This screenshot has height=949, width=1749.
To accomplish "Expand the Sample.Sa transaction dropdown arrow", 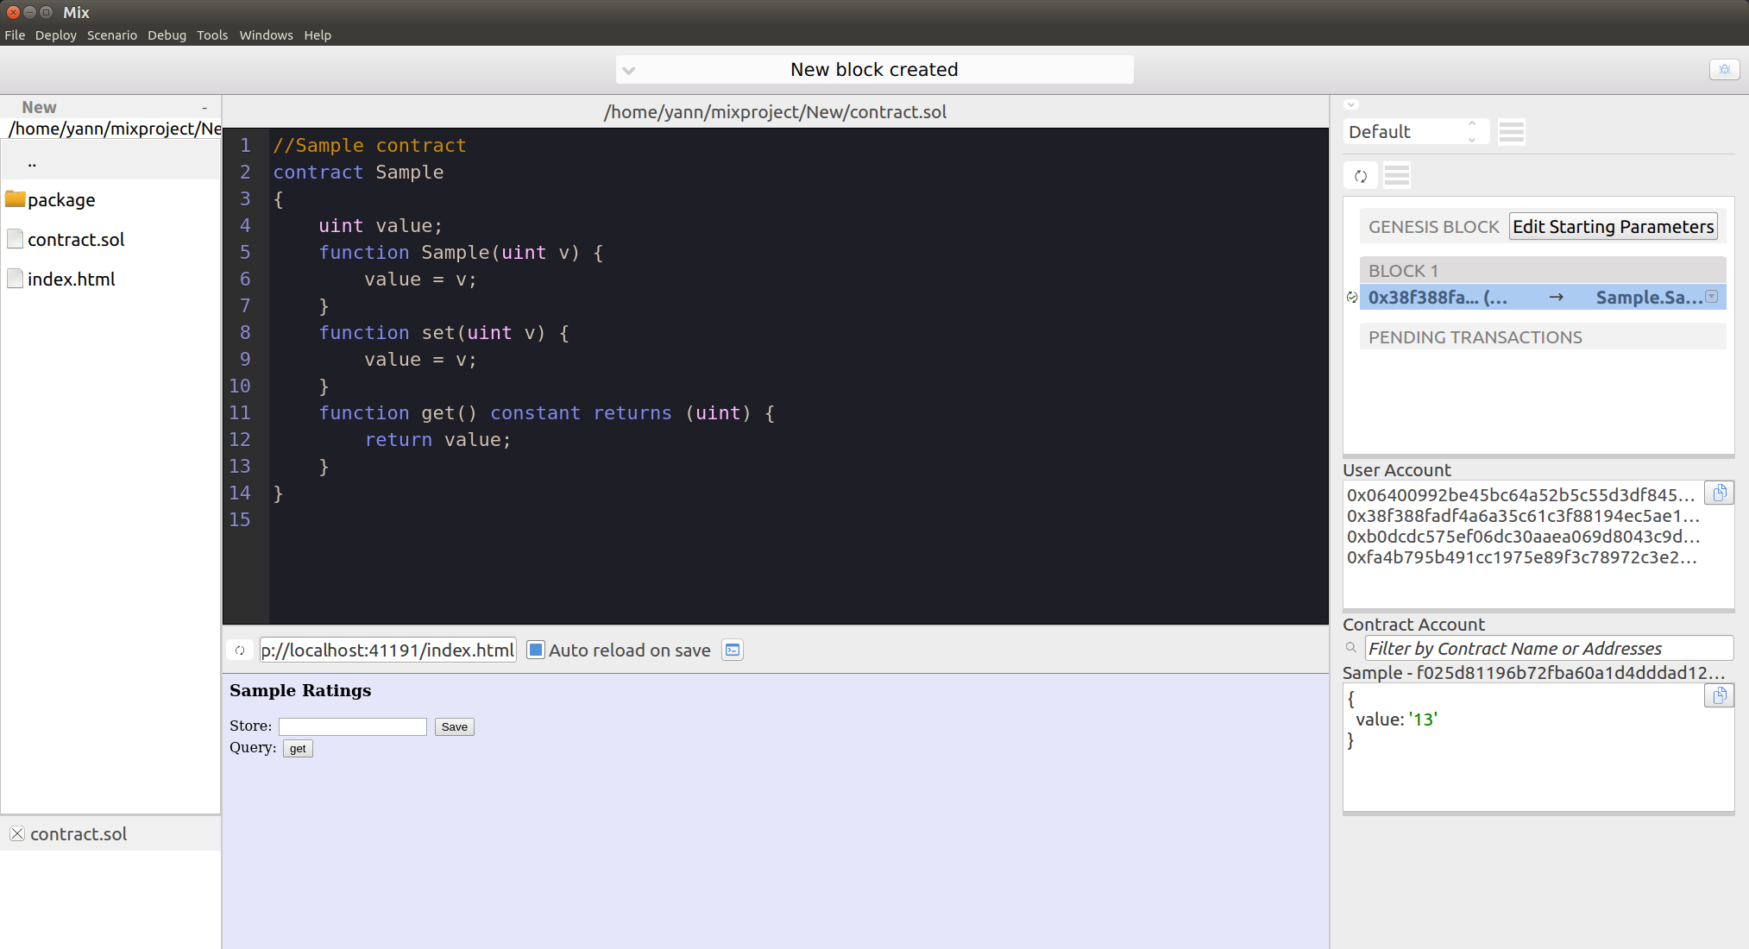I will pos(1712,297).
